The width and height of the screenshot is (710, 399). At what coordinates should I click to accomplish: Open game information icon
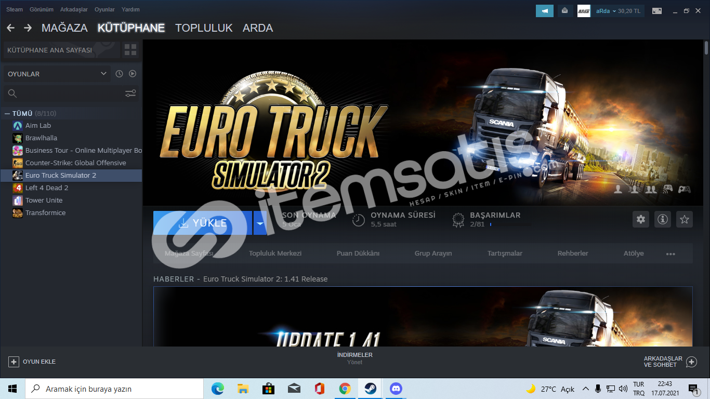[663, 219]
